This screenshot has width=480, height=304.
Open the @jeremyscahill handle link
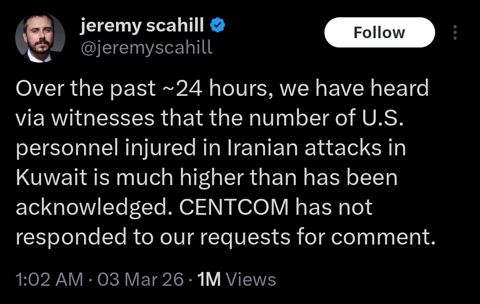click(x=146, y=48)
